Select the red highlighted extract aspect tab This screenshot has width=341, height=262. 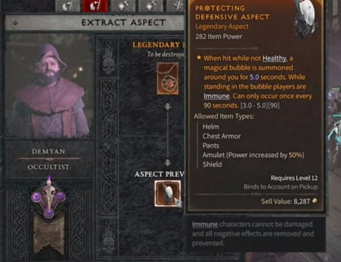pos(95,6)
